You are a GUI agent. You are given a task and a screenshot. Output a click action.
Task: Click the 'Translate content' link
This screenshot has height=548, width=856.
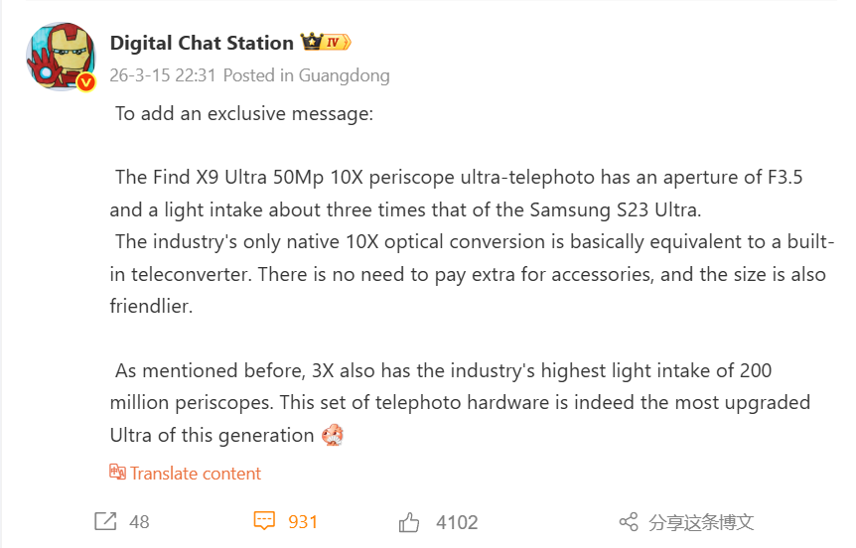coord(196,474)
